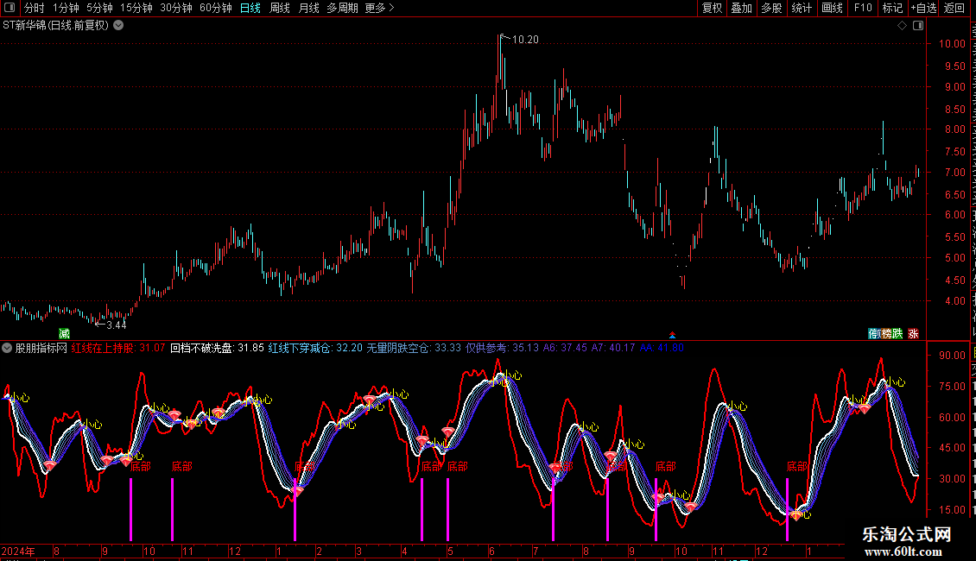Click the 2024年 label on time axis
Image resolution: width=976 pixels, height=561 pixels.
coord(18,551)
